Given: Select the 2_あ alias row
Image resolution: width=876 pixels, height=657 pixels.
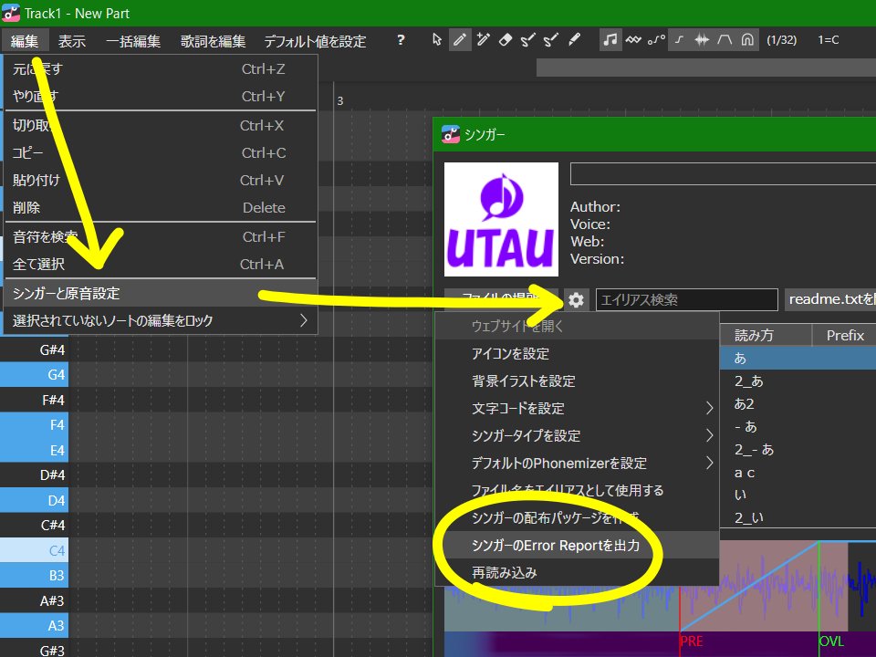Looking at the screenshot, I should coord(798,381).
